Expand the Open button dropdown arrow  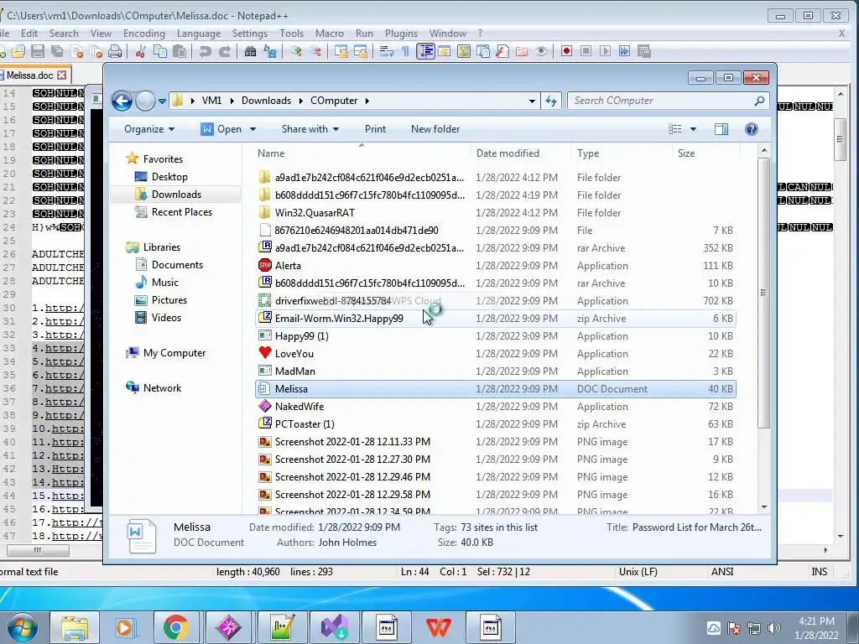[253, 129]
